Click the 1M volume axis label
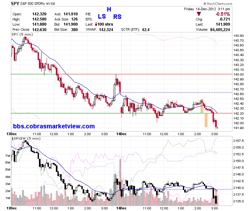Image resolution: width=249 pixels, height=211 pixels. pos(8,198)
